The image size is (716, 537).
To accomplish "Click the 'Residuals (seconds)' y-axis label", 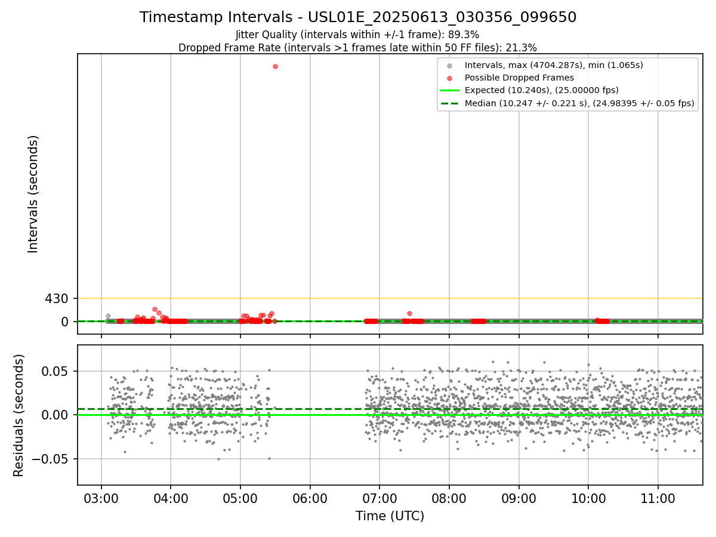I will tap(19, 415).
